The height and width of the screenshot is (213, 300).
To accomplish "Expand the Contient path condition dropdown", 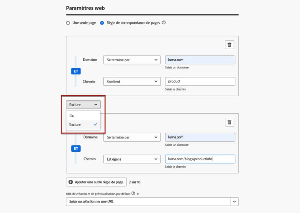I will click(x=132, y=82).
